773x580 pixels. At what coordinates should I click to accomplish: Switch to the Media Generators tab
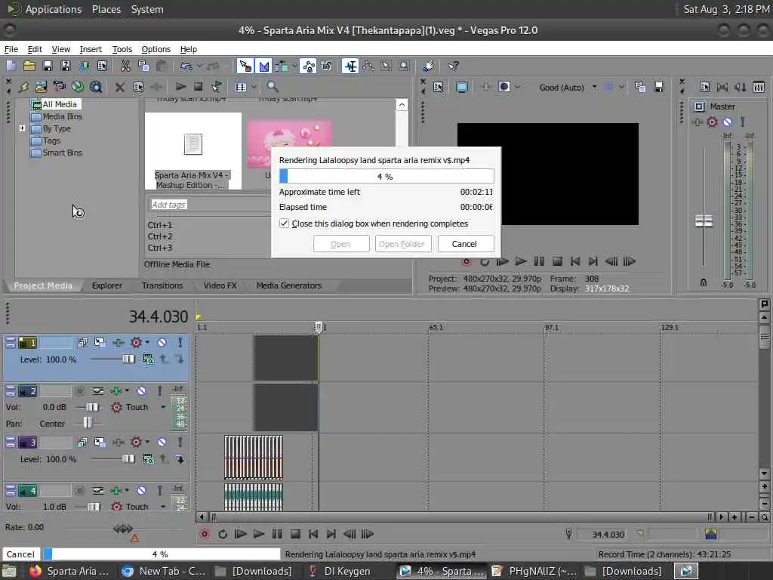tap(289, 285)
